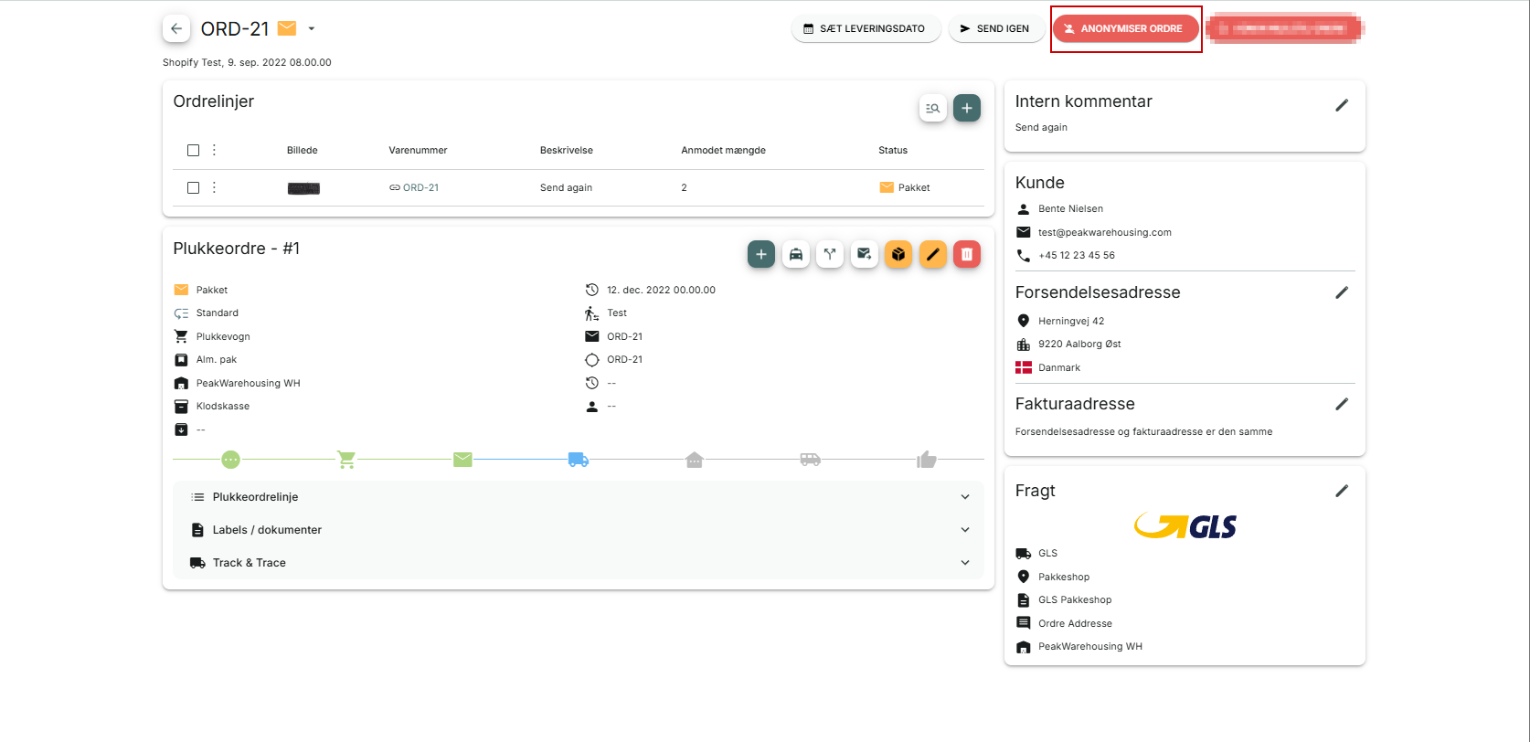The height and width of the screenshot is (742, 1530).
Task: Click the Anmodet mængde column header
Action: coord(723,150)
